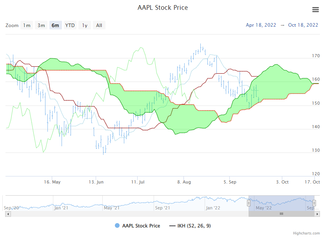The height and width of the screenshot is (238, 325).
Task: Click the 11. Jul axis label
Action: [x=138, y=182]
